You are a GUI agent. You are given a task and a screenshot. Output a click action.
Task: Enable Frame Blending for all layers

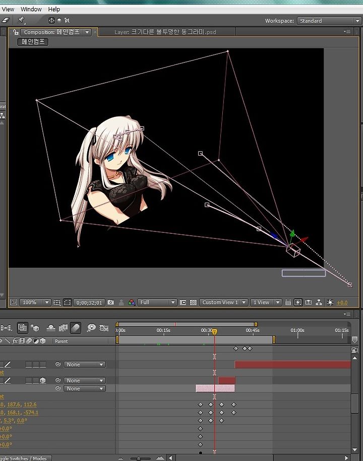(x=63, y=327)
